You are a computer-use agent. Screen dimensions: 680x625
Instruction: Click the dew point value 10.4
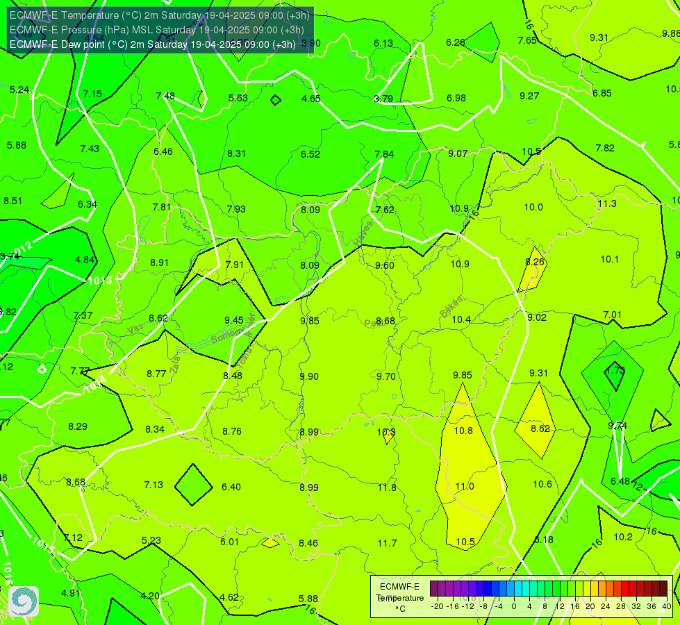coord(461,319)
